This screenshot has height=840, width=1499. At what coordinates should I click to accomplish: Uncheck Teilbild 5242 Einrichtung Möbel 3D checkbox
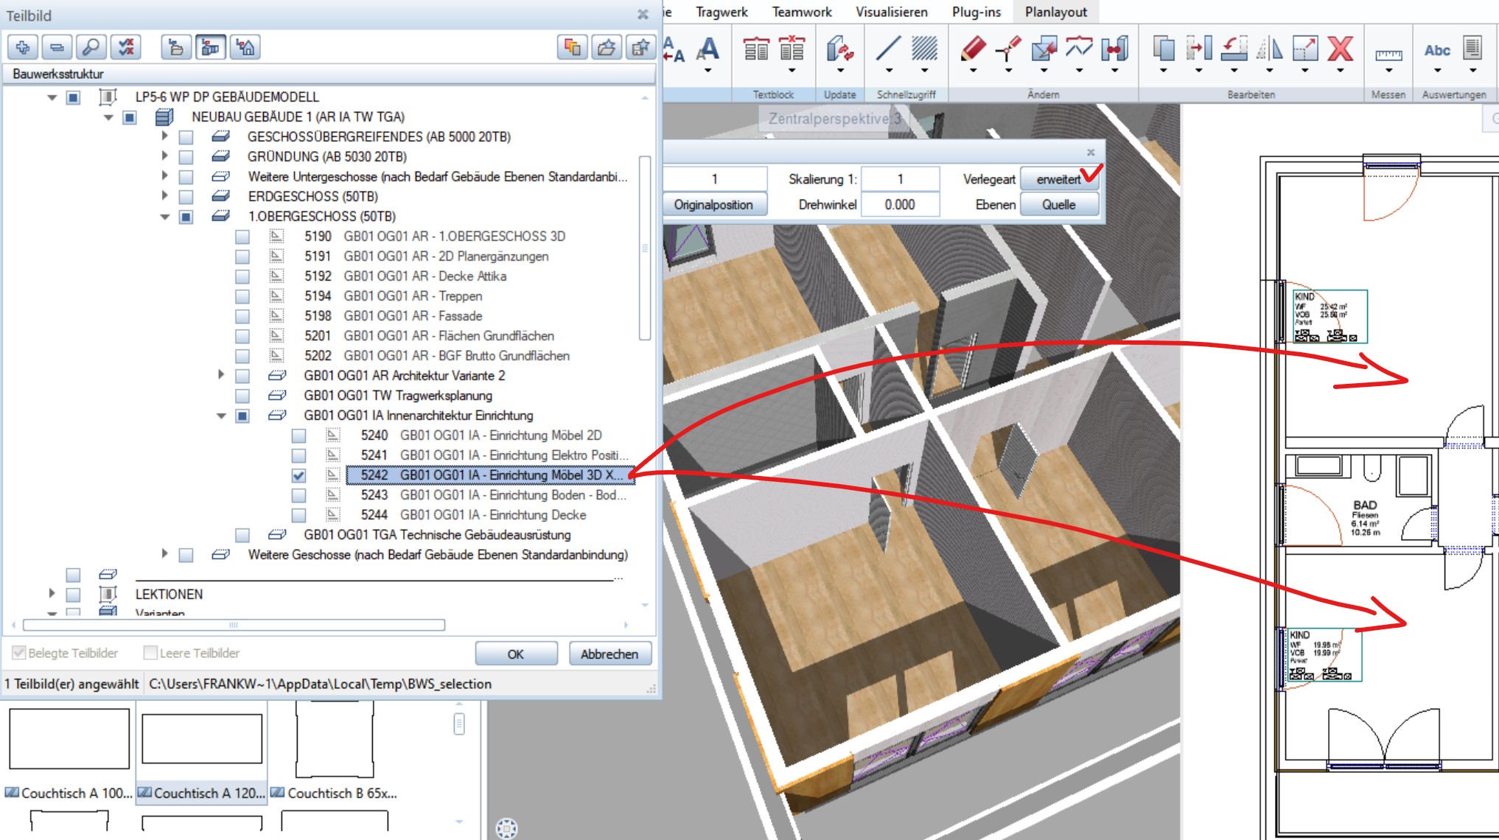(298, 476)
